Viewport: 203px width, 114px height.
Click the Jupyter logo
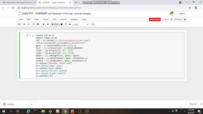point(25,13)
